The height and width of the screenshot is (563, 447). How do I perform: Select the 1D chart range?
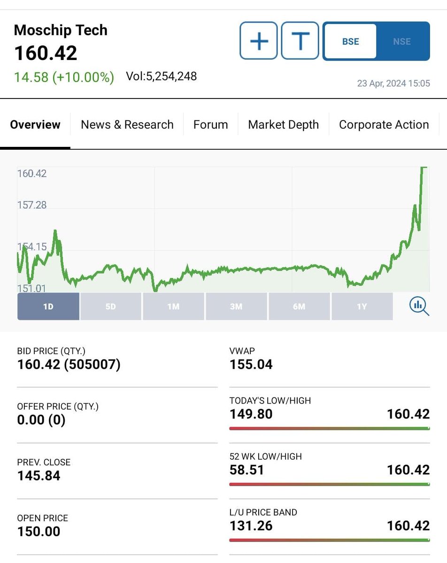point(48,306)
